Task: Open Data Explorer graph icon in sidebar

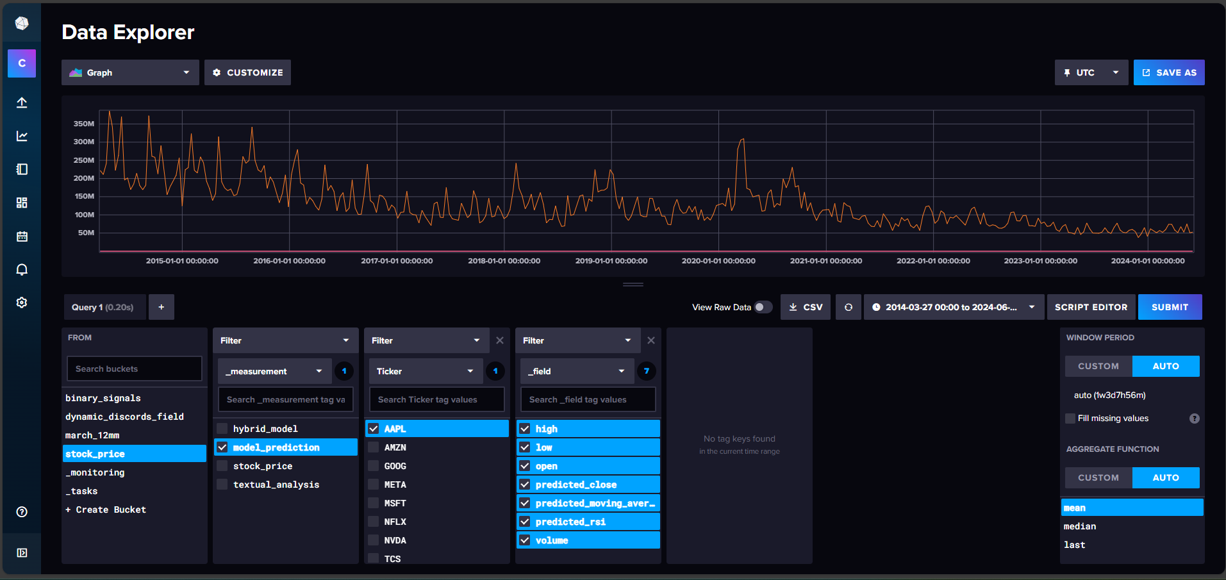Action: coord(22,136)
